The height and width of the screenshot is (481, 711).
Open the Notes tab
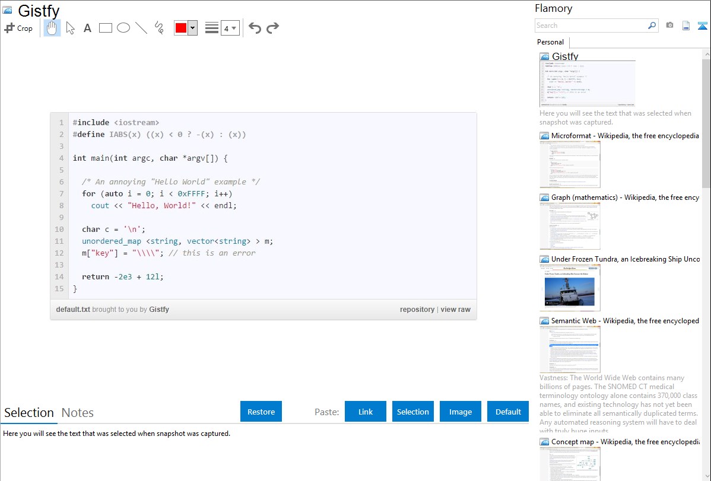pyautogui.click(x=78, y=413)
